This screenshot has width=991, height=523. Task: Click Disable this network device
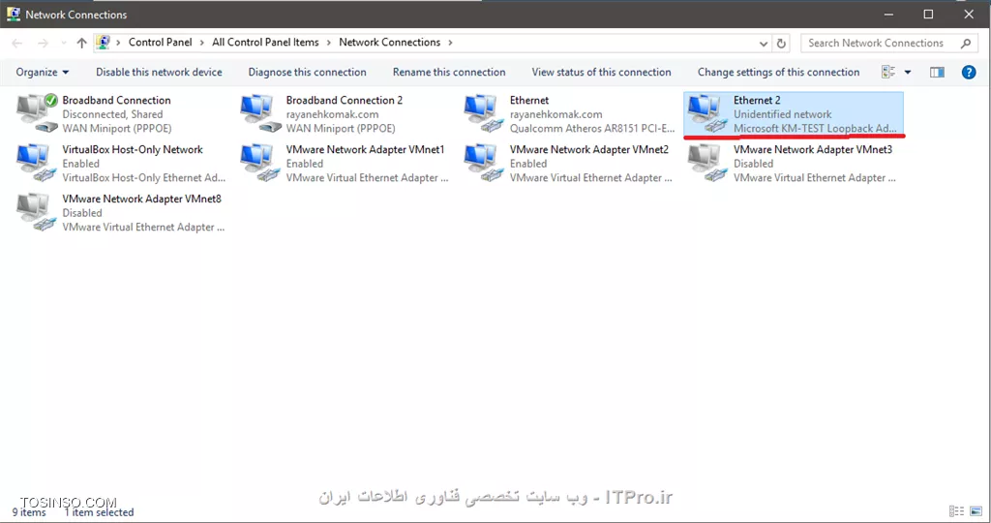point(159,72)
